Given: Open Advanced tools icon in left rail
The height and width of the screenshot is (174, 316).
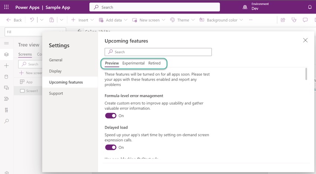Looking at the screenshot, I should (6, 110).
